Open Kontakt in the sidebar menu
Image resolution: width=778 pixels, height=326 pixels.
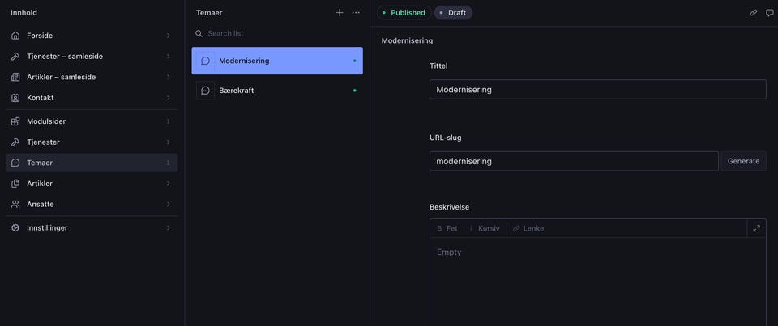coord(41,98)
